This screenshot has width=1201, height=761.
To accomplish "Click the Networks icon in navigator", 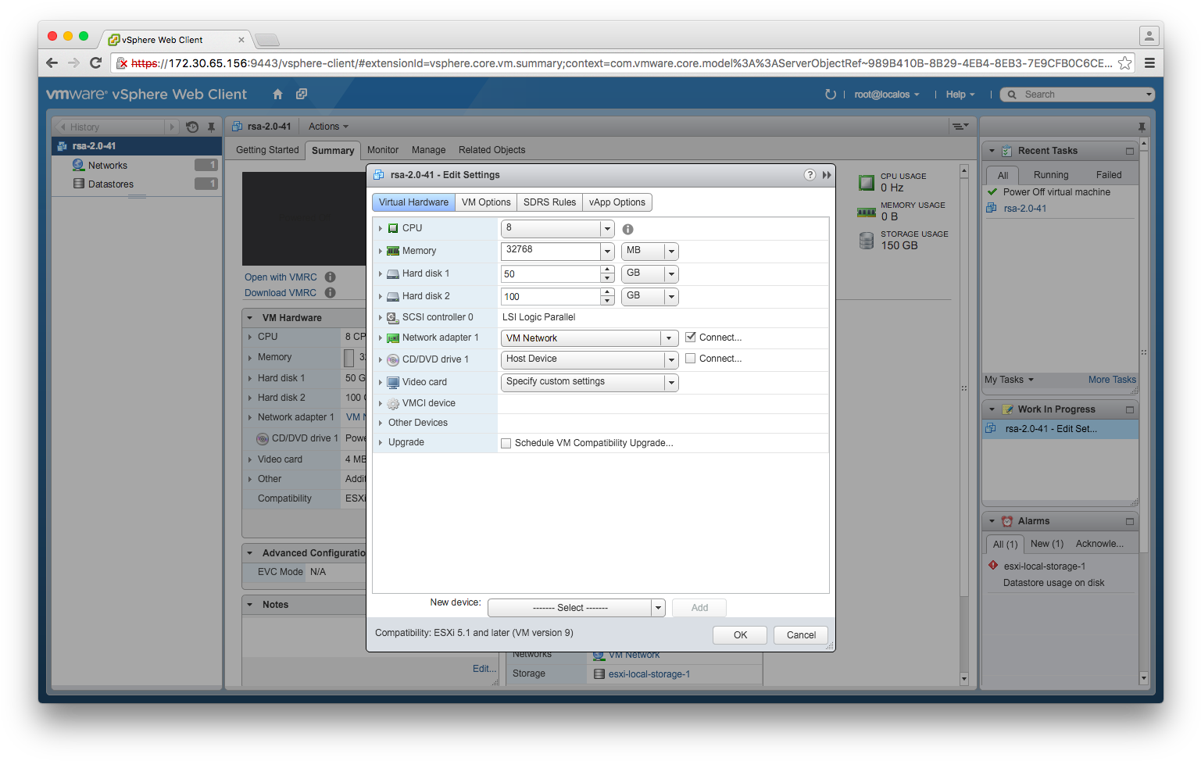I will coord(78,165).
